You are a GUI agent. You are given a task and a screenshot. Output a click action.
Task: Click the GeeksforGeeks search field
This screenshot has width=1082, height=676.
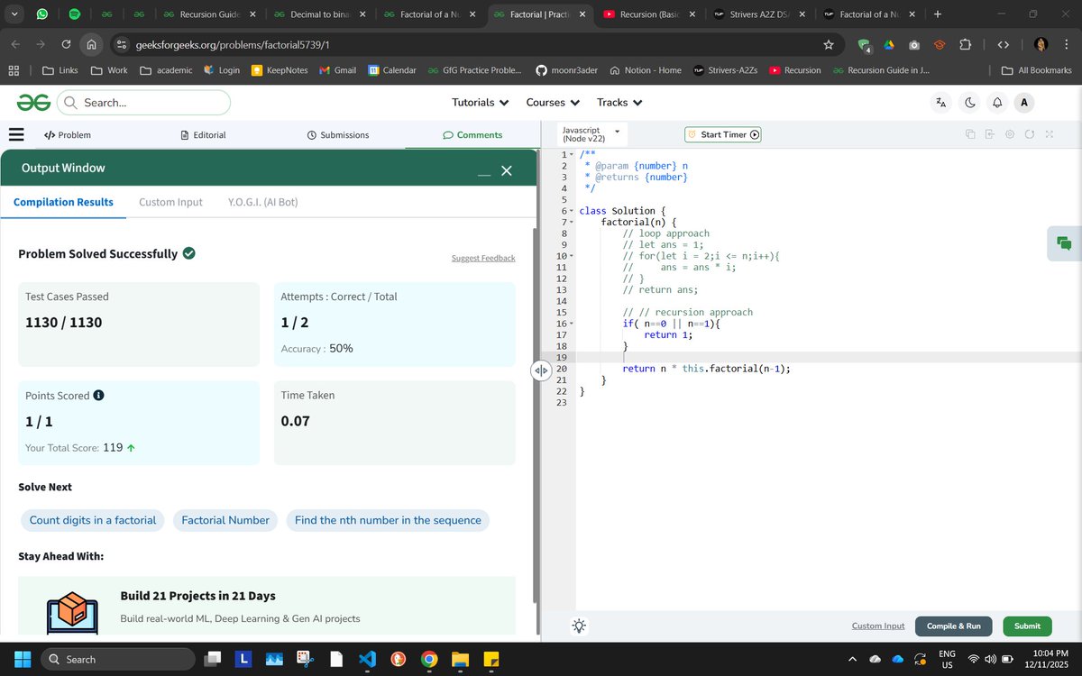tap(143, 103)
